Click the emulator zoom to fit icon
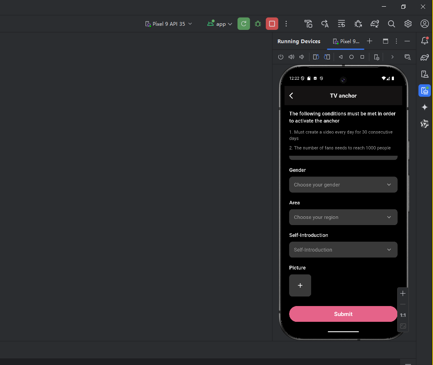Viewport: 433px width, 365px height. click(x=403, y=326)
